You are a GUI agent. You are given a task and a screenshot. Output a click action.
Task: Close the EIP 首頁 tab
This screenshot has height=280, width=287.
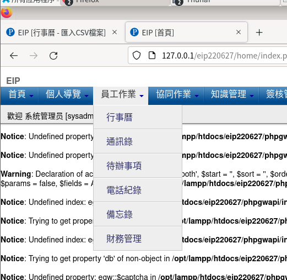(239, 33)
